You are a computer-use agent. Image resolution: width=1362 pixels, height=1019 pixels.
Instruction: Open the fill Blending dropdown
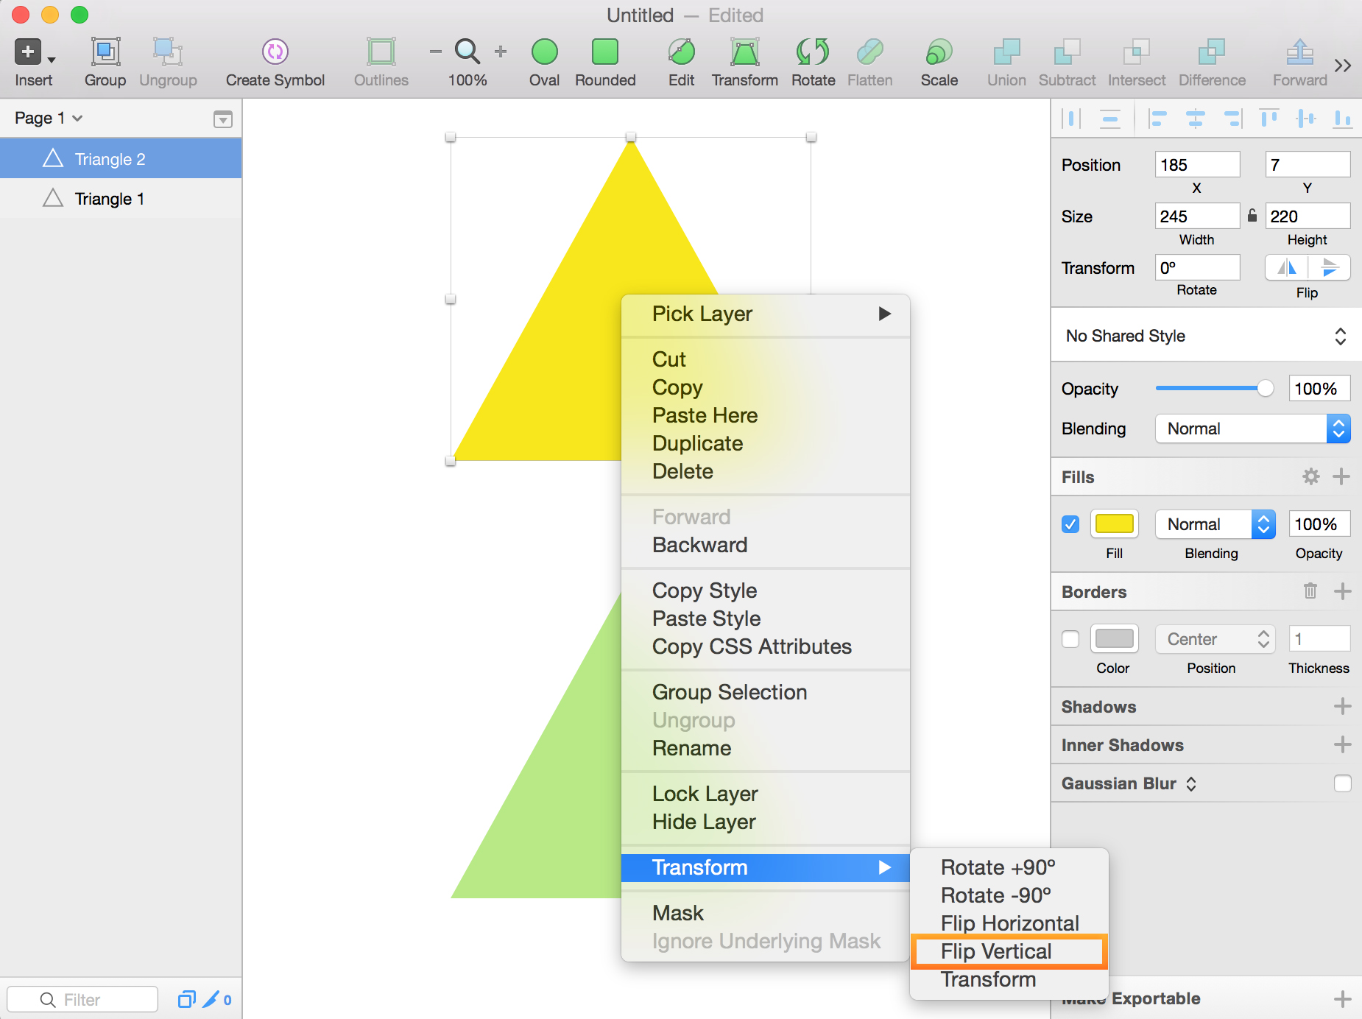1215,524
